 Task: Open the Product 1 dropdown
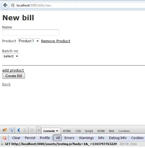(28, 41)
